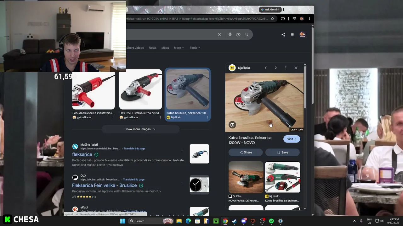Close the Njuškalo image preview panel
The image size is (403, 226).
coord(296,68)
